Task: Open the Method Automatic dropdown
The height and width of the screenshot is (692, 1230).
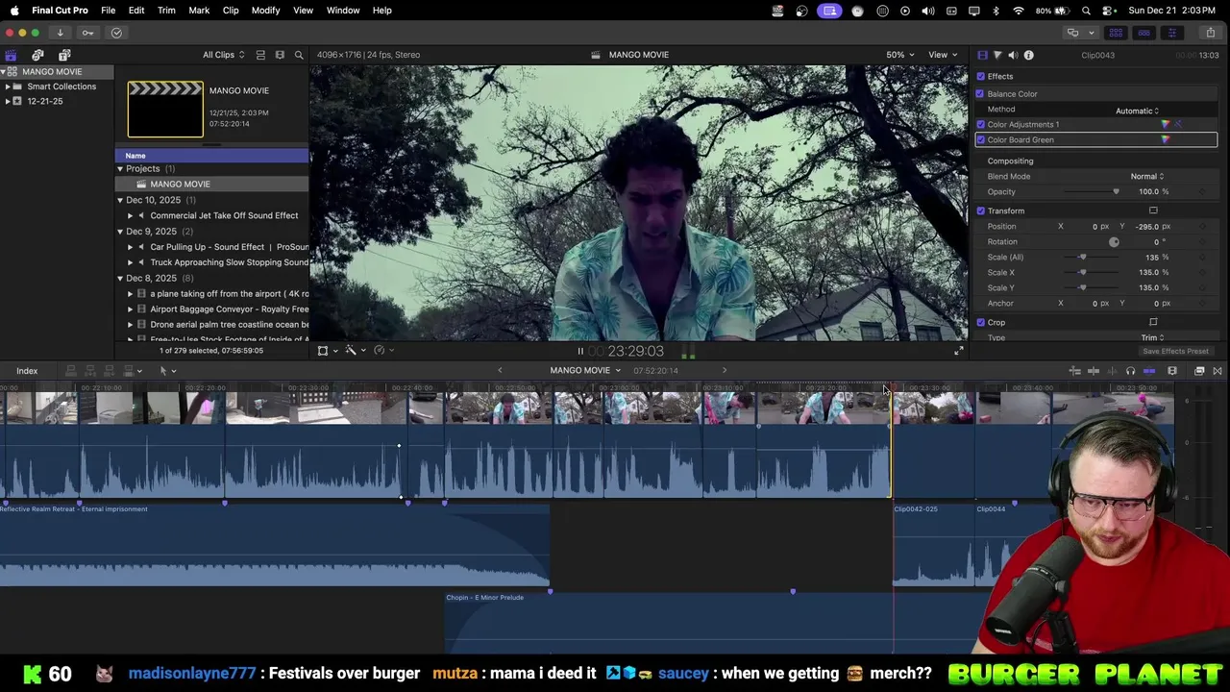Action: [x=1137, y=111]
